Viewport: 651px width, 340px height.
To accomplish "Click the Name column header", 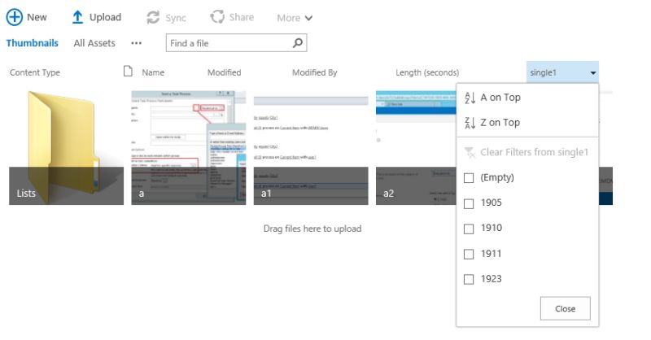I will coord(153,72).
